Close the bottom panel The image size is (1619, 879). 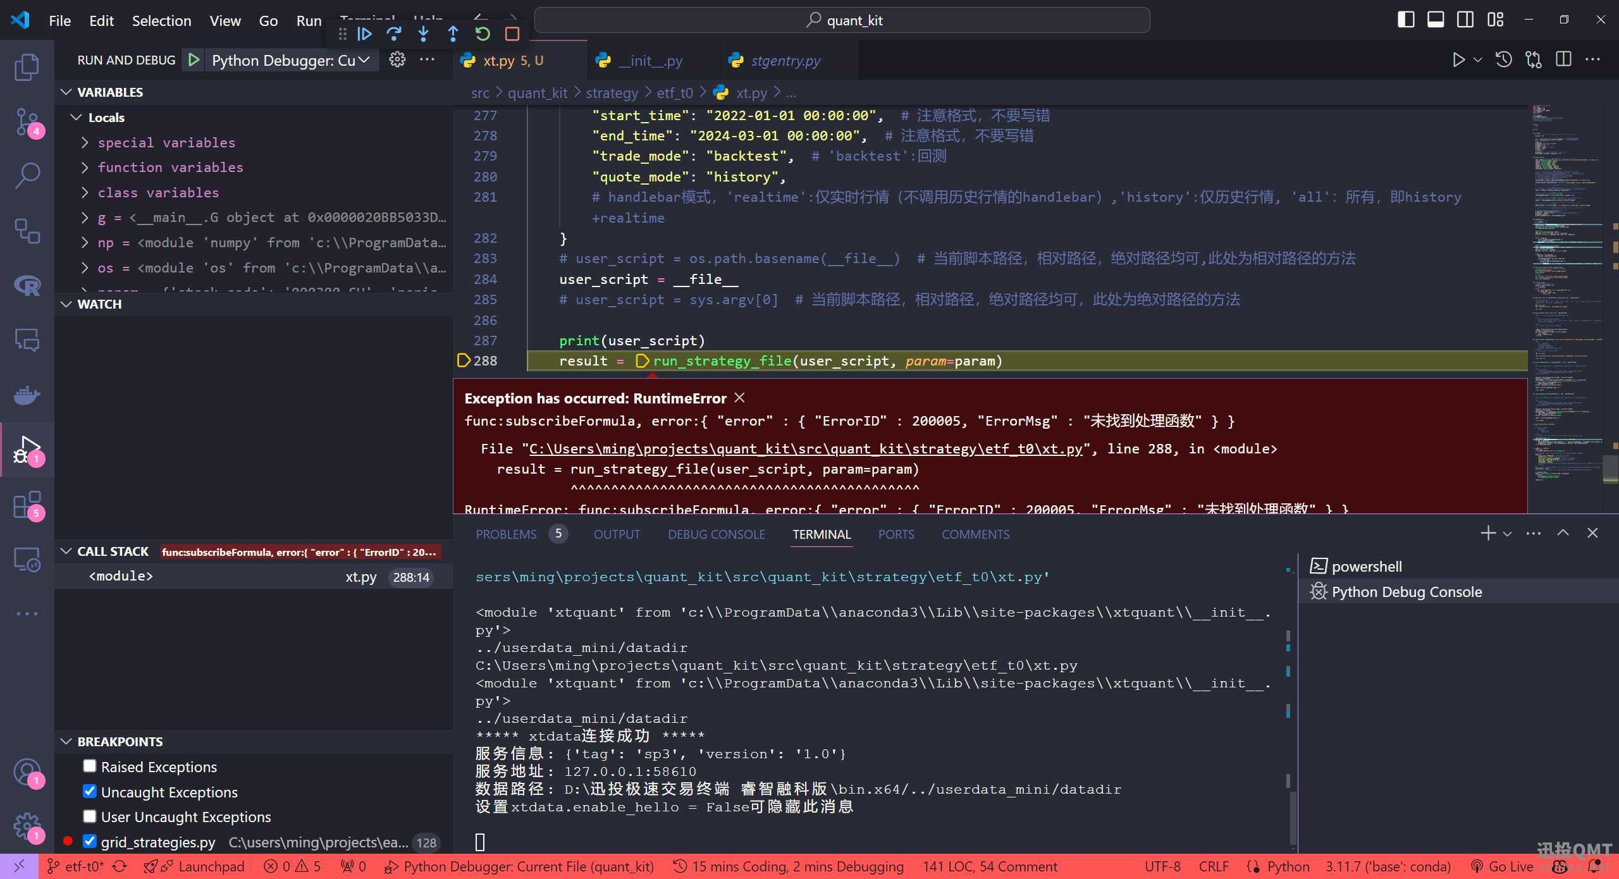[x=1592, y=533]
